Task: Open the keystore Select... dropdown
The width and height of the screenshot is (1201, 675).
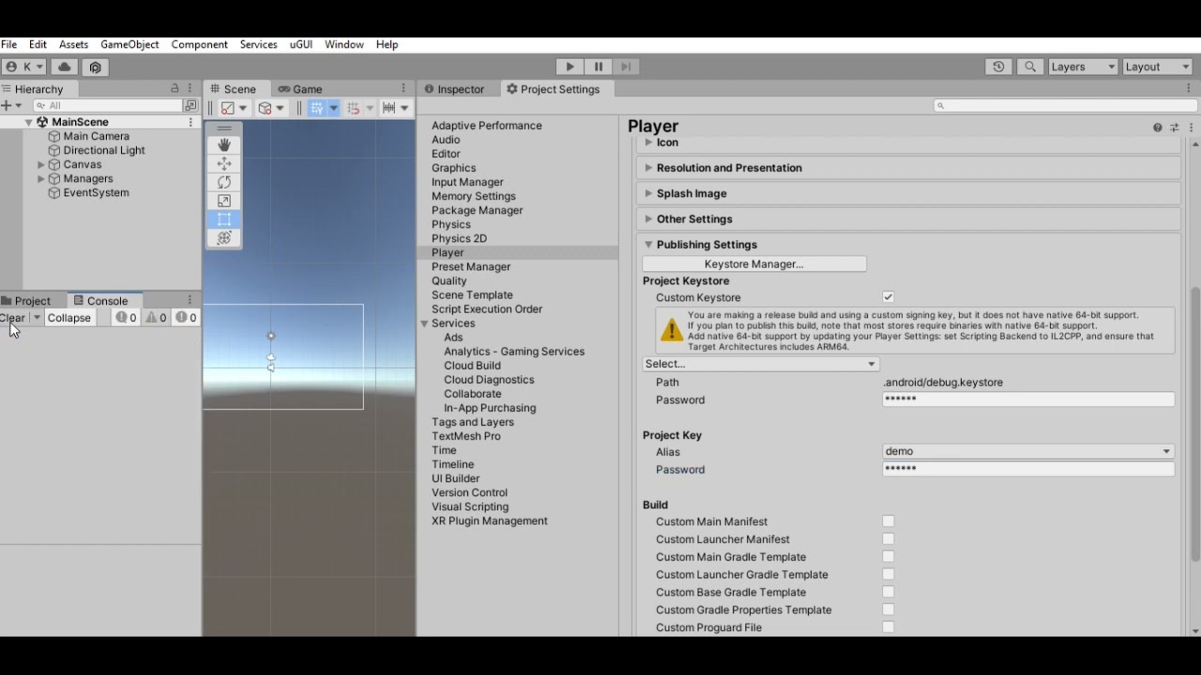Action: tap(761, 364)
